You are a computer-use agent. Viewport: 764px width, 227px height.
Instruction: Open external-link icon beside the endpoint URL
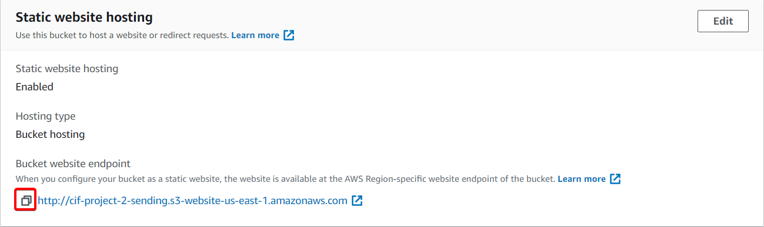click(357, 201)
